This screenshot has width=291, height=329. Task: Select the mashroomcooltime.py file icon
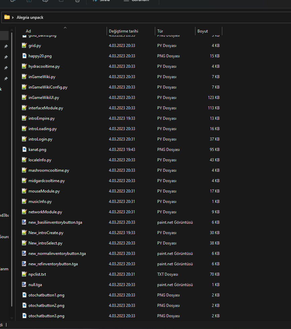pos(24,170)
